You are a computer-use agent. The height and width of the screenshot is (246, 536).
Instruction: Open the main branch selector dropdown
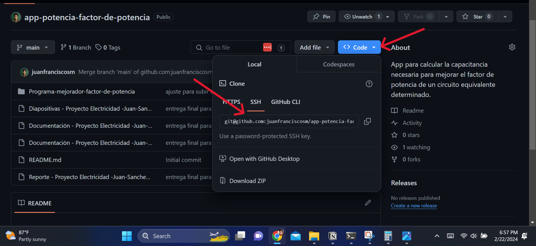pos(33,47)
